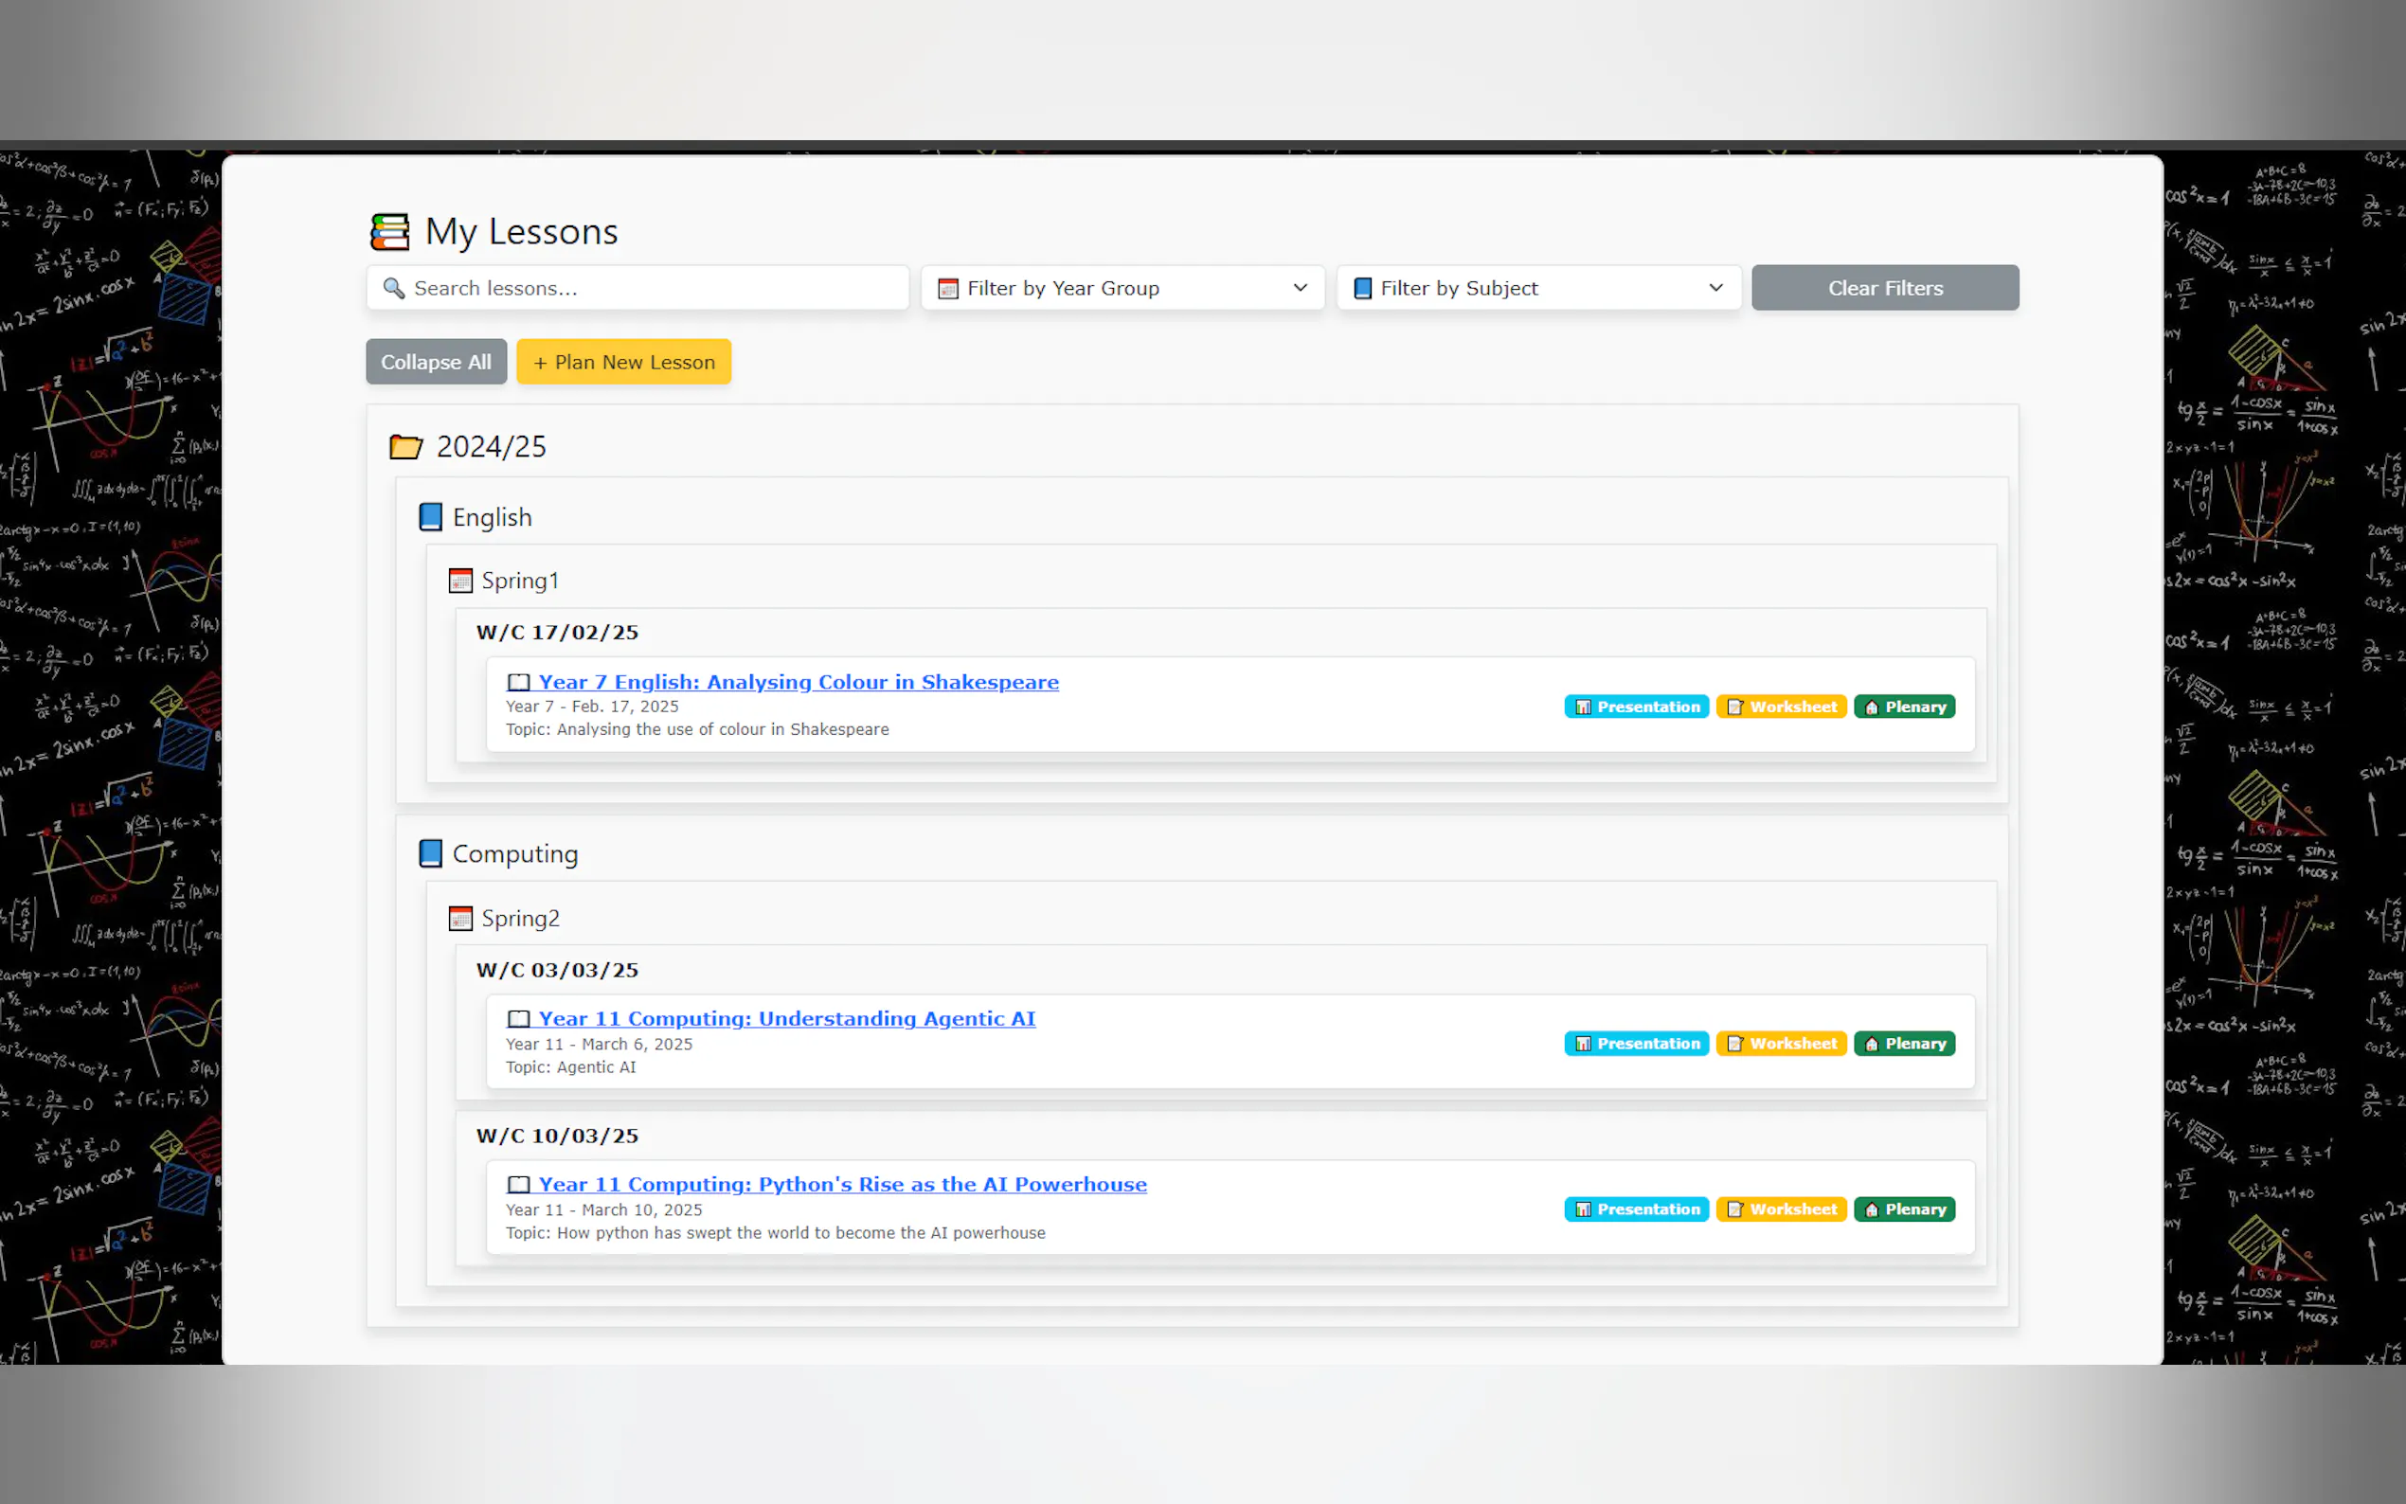Collapse the 2024/25 year section
This screenshot has width=2406, height=1504.
[492, 447]
